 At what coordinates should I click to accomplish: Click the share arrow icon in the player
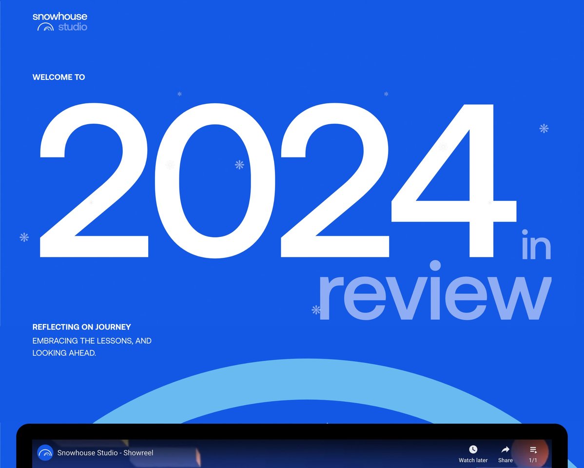[x=505, y=449]
